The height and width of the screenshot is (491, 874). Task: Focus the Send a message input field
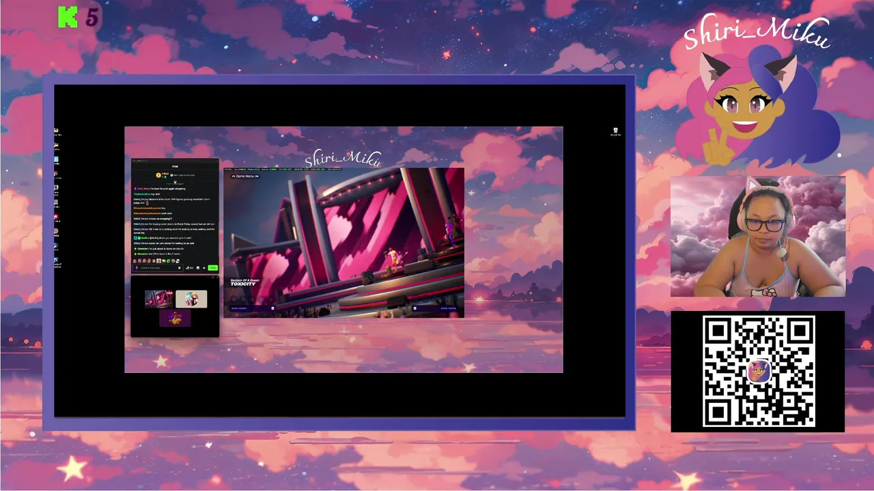[x=158, y=268]
